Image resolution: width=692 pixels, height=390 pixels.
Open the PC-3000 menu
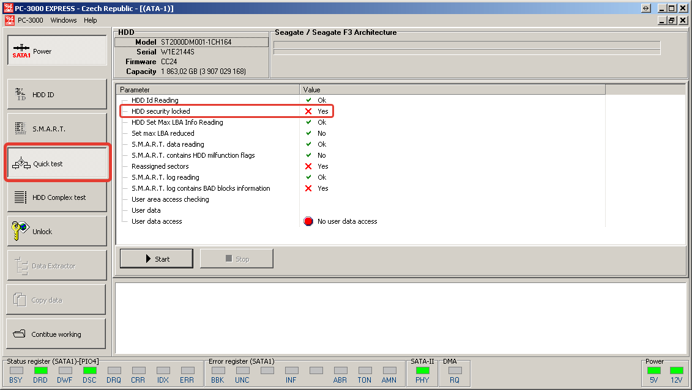coord(31,20)
